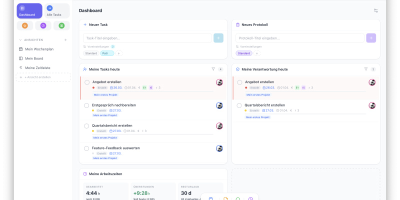Open assignee avatar of Angebot erstellen in Meine Tasks
The image size is (400, 200).
click(x=219, y=82)
